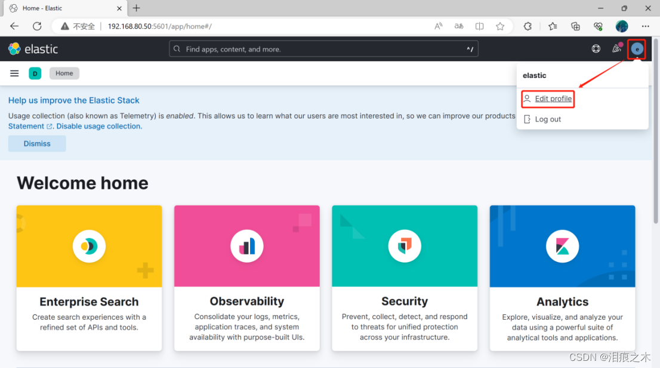The height and width of the screenshot is (368, 660).
Task: Add page to browser favorites star
Action: [x=500, y=26]
